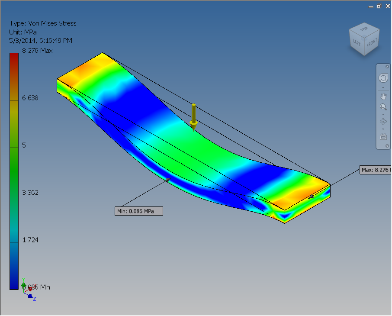Image resolution: width=392 pixels, height=316 pixels.
Task: Select the FRONT face of the ViewCube
Action: tap(371, 43)
